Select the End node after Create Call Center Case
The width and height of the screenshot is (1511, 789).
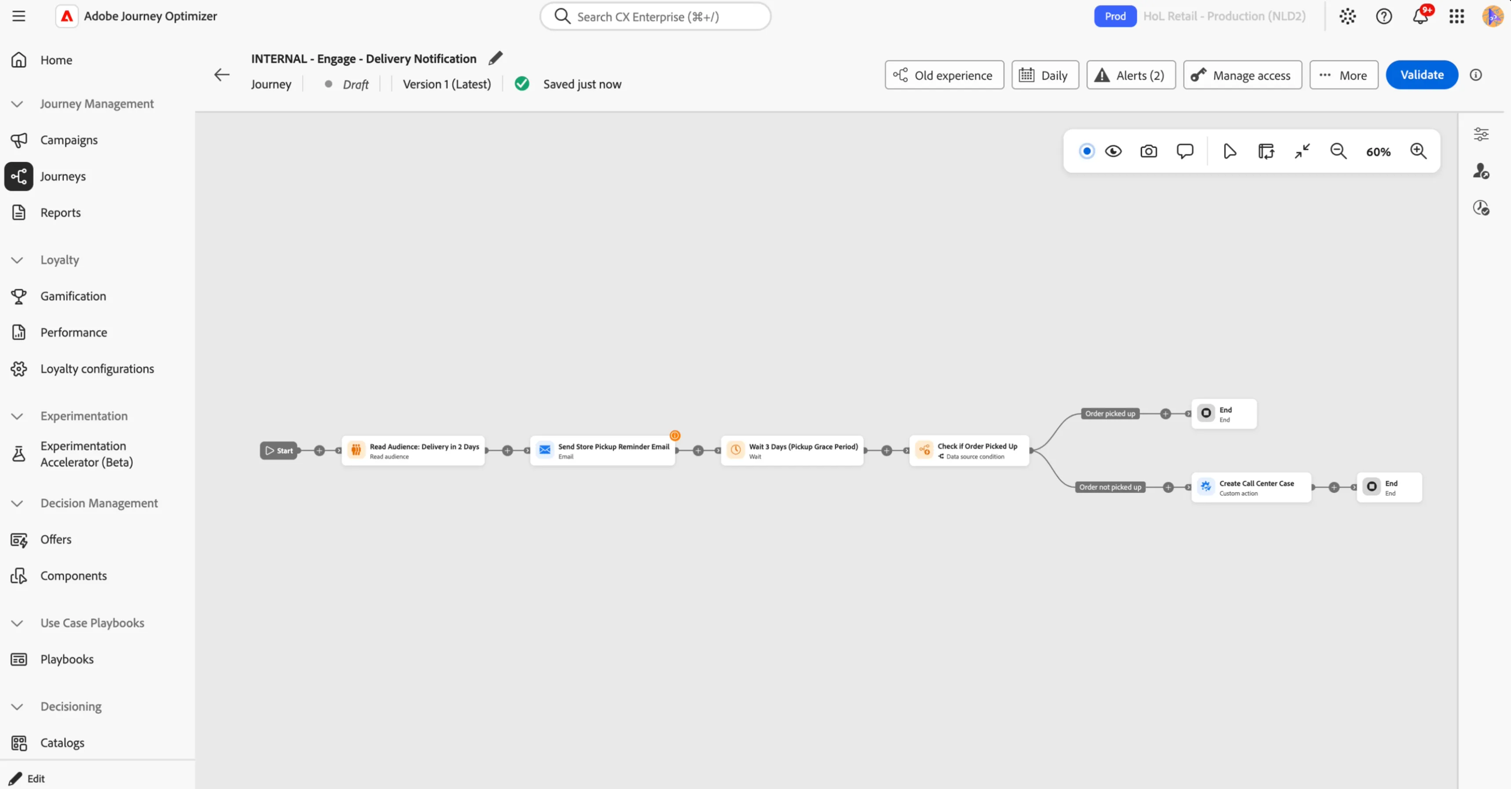point(1389,487)
